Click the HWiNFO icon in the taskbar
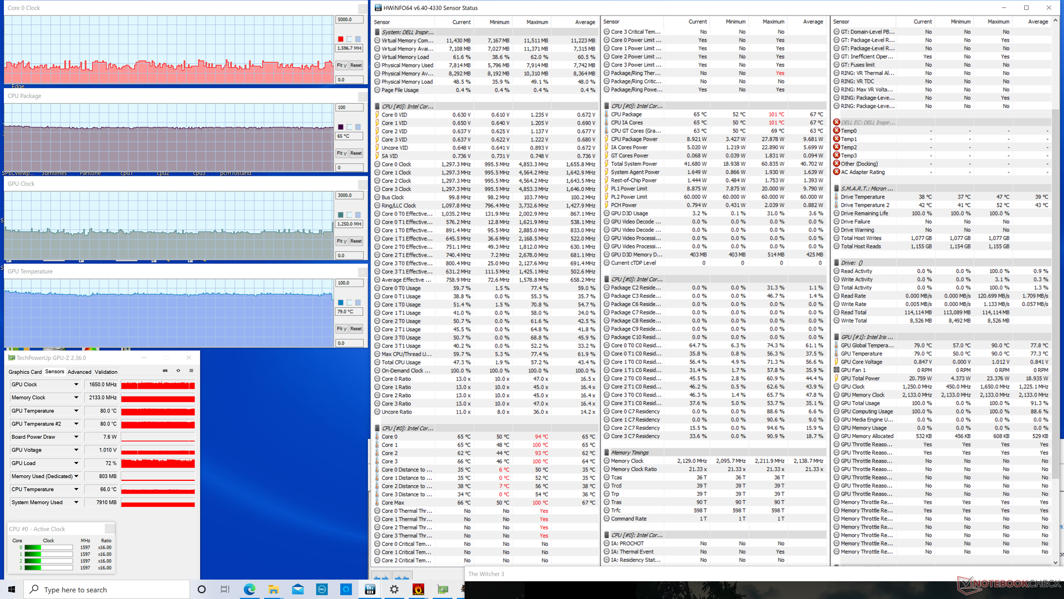Screen dimensions: 1064x599 370,590
